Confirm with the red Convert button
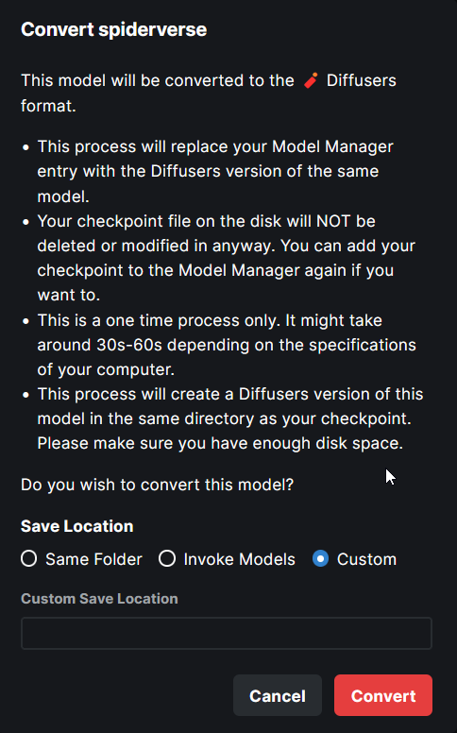 pyautogui.click(x=383, y=695)
